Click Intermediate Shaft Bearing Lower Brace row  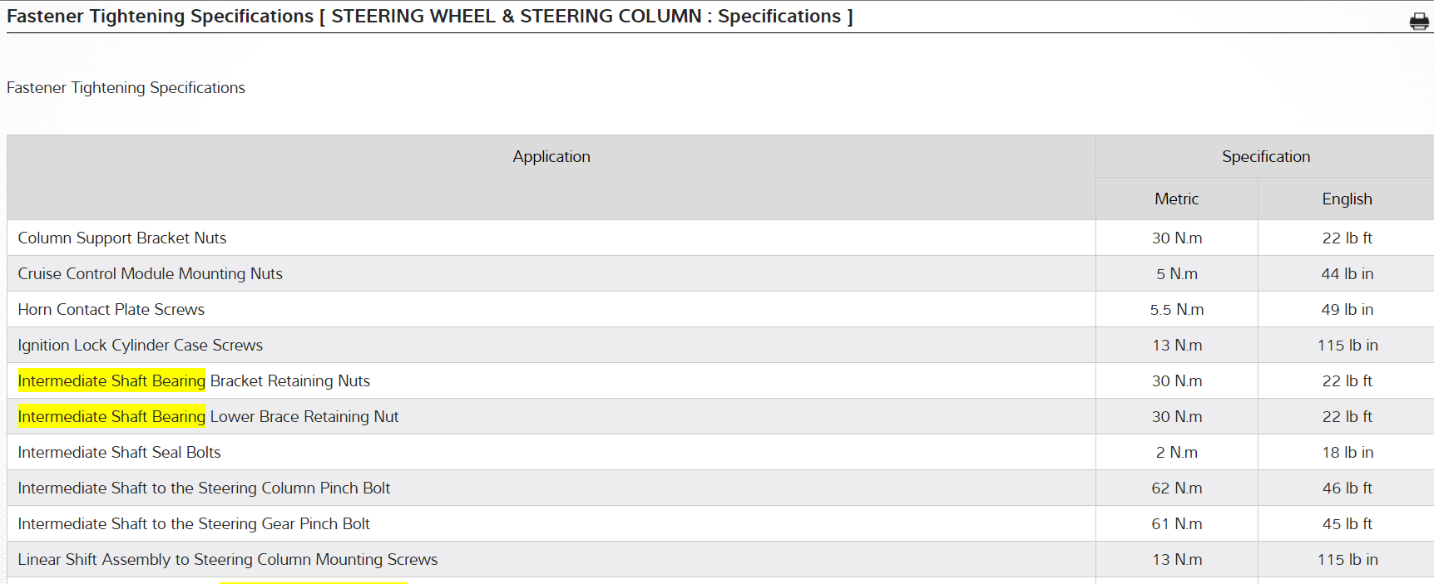pos(208,417)
